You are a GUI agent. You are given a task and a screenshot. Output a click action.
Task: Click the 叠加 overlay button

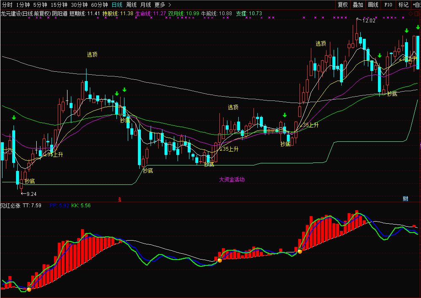click(358, 5)
